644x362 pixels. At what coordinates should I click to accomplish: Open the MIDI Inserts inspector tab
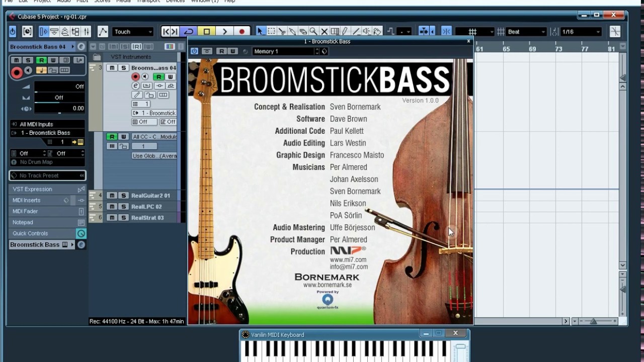(x=47, y=200)
